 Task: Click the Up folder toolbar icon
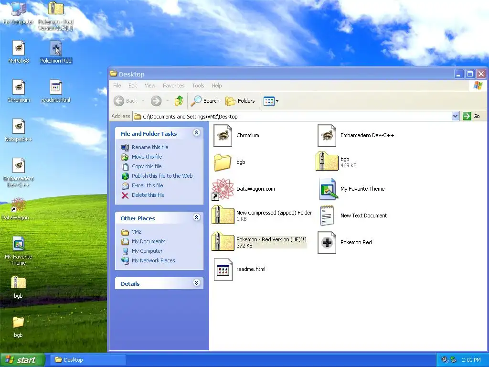point(179,101)
